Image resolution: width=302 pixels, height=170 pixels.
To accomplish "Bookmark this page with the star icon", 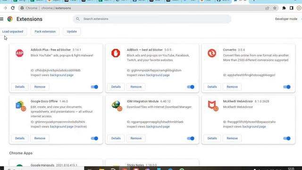I will pyautogui.click(x=275, y=8).
